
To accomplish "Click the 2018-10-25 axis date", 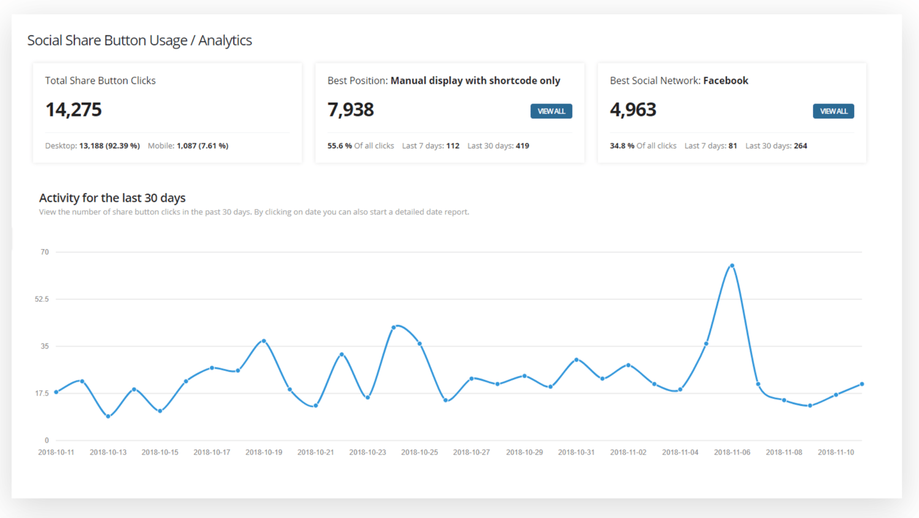I will coord(419,452).
